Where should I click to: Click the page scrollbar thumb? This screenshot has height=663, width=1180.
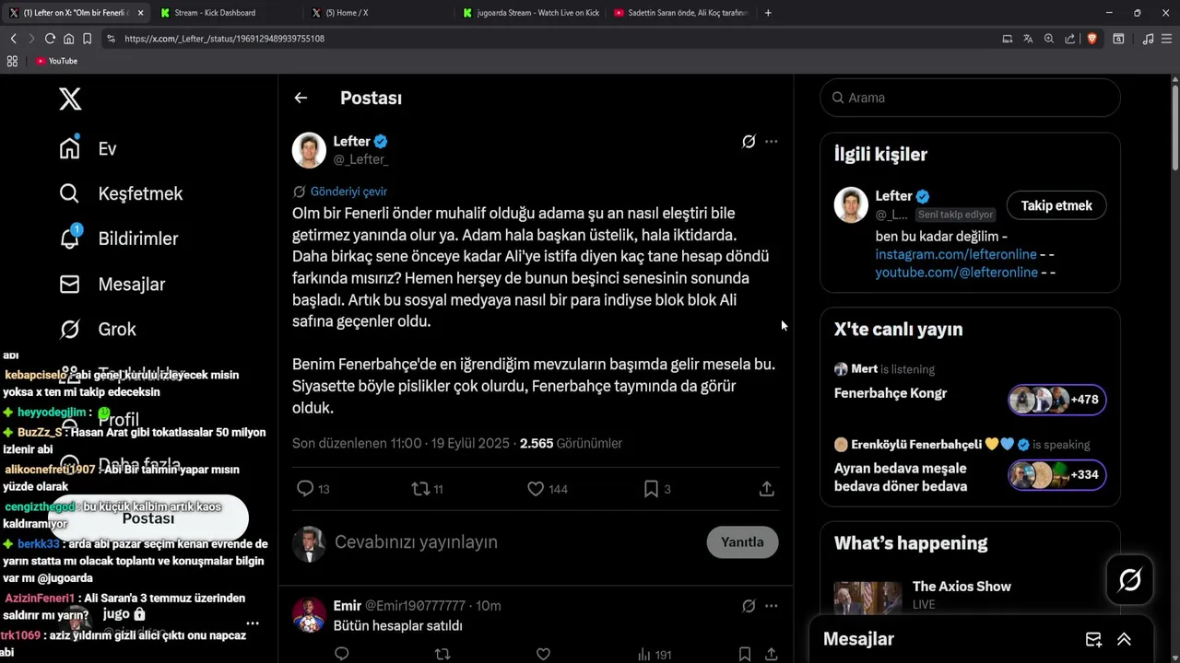tap(1175, 127)
